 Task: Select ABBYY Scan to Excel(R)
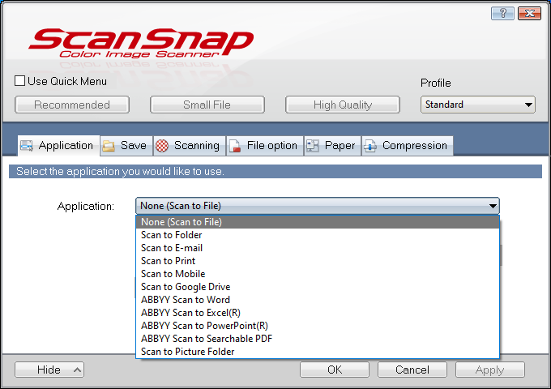tap(318, 313)
